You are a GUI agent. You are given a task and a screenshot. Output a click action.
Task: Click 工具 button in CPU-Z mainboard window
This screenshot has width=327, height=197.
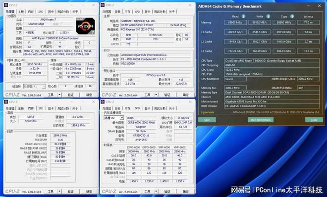(148, 95)
